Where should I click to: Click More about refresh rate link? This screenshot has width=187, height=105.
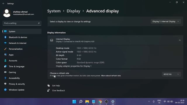111,76
